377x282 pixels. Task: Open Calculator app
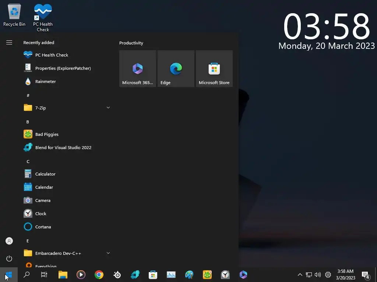click(x=67, y=174)
